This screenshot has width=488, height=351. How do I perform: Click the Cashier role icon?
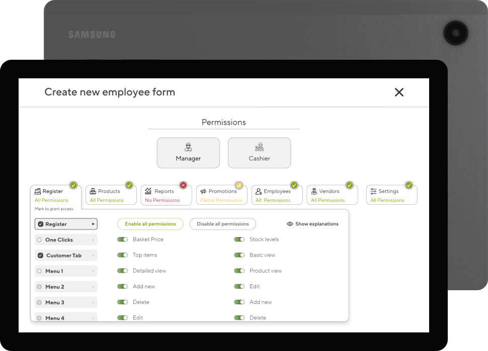tap(259, 147)
